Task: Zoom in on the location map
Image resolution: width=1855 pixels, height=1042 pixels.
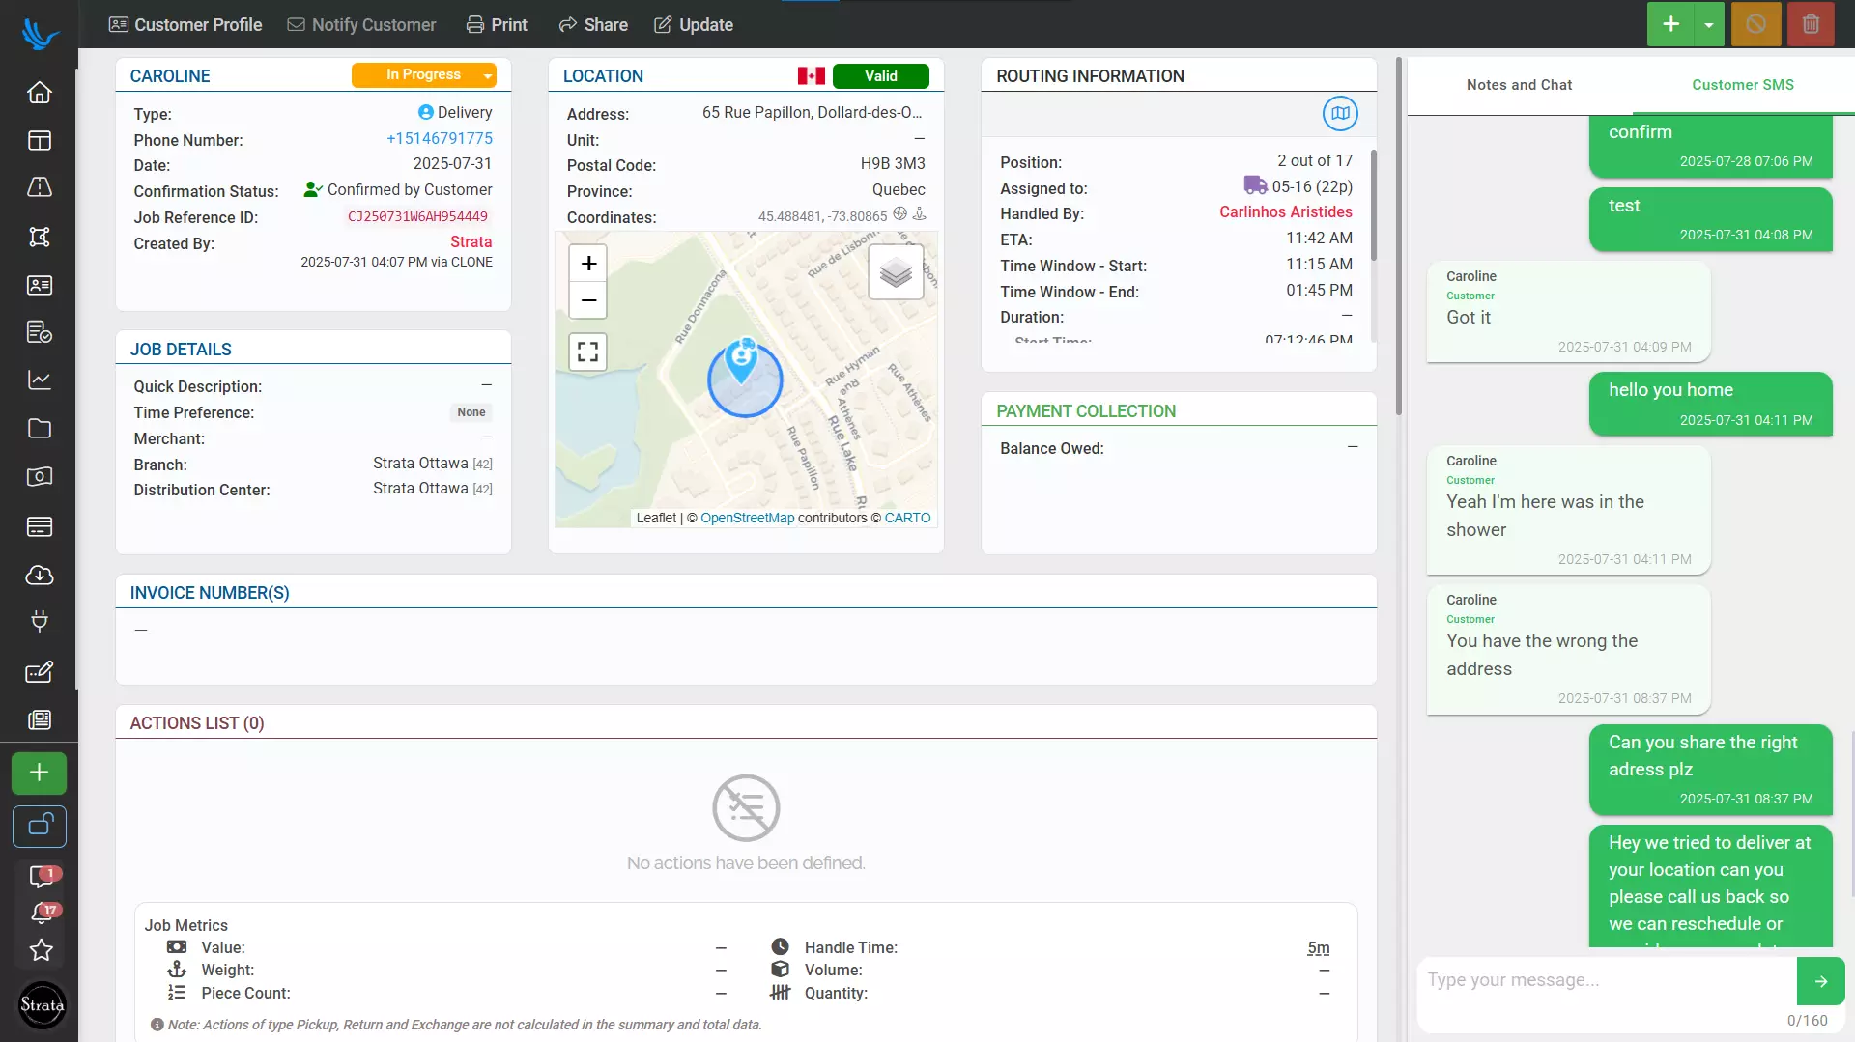Action: point(588,264)
